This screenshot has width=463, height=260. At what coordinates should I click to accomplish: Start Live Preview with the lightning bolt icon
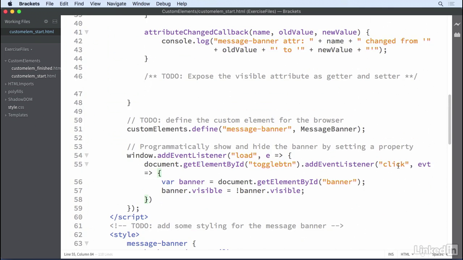pos(457,24)
